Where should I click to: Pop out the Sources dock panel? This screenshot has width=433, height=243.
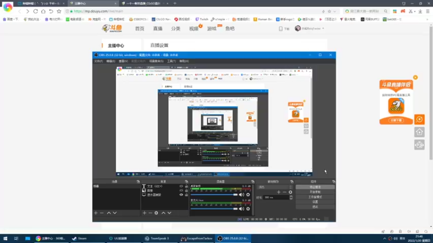click(186, 181)
